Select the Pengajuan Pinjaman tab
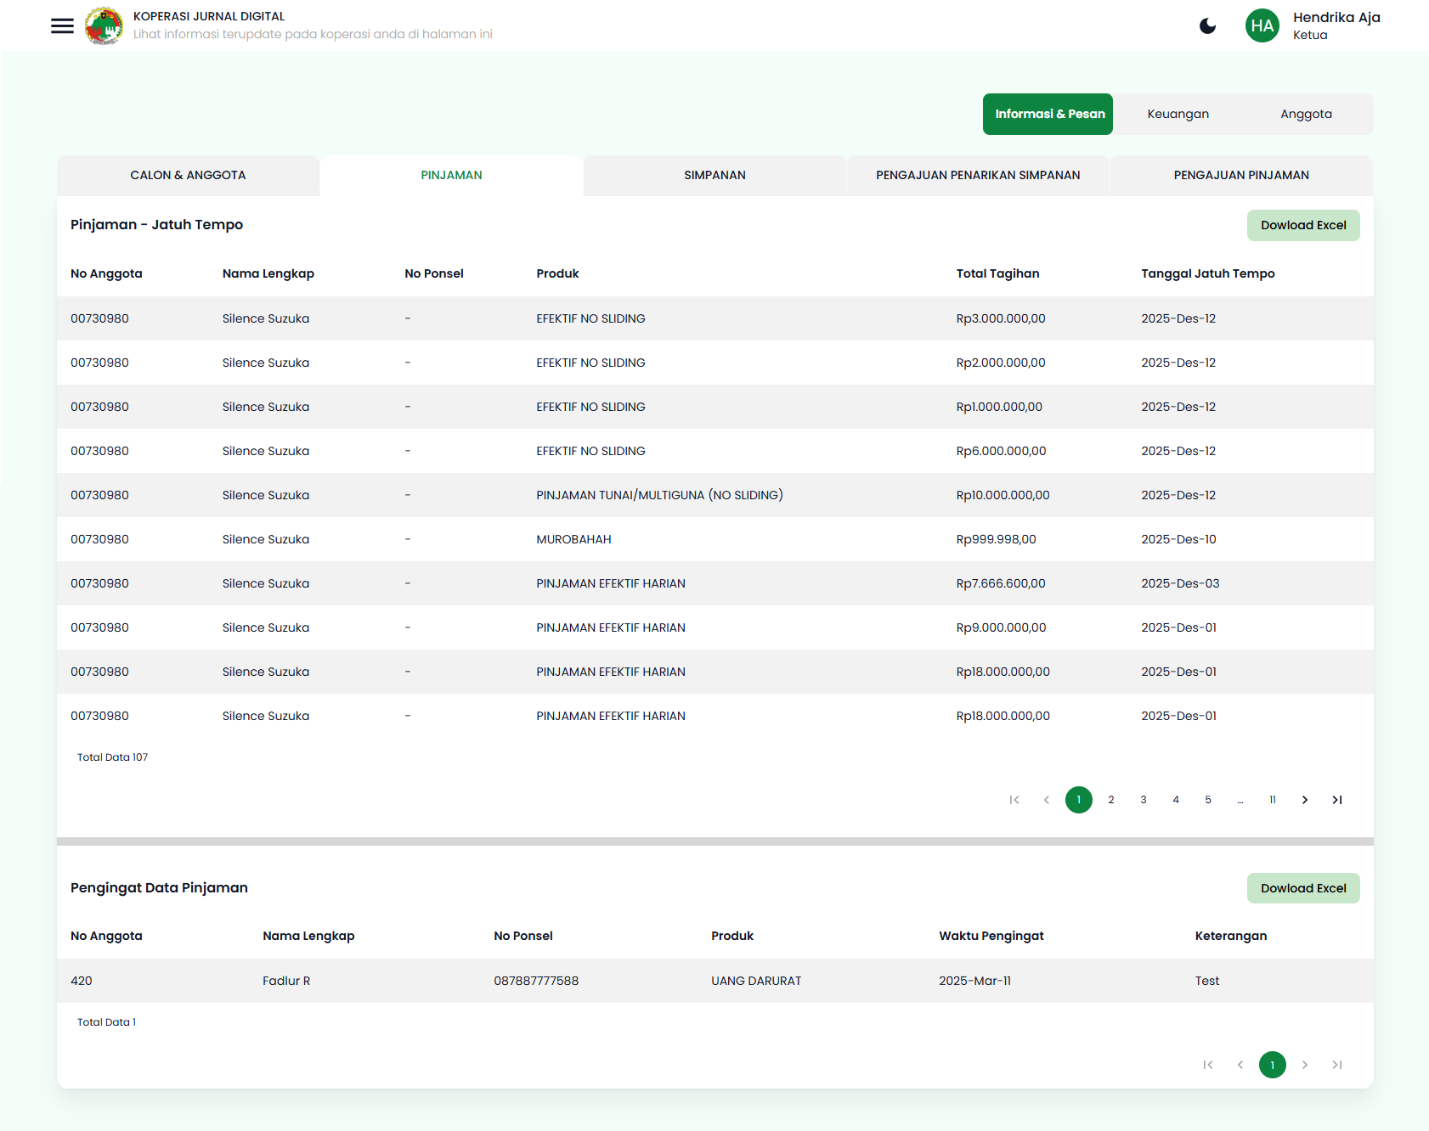Screen dimensions: 1429x1131 (x=1241, y=175)
